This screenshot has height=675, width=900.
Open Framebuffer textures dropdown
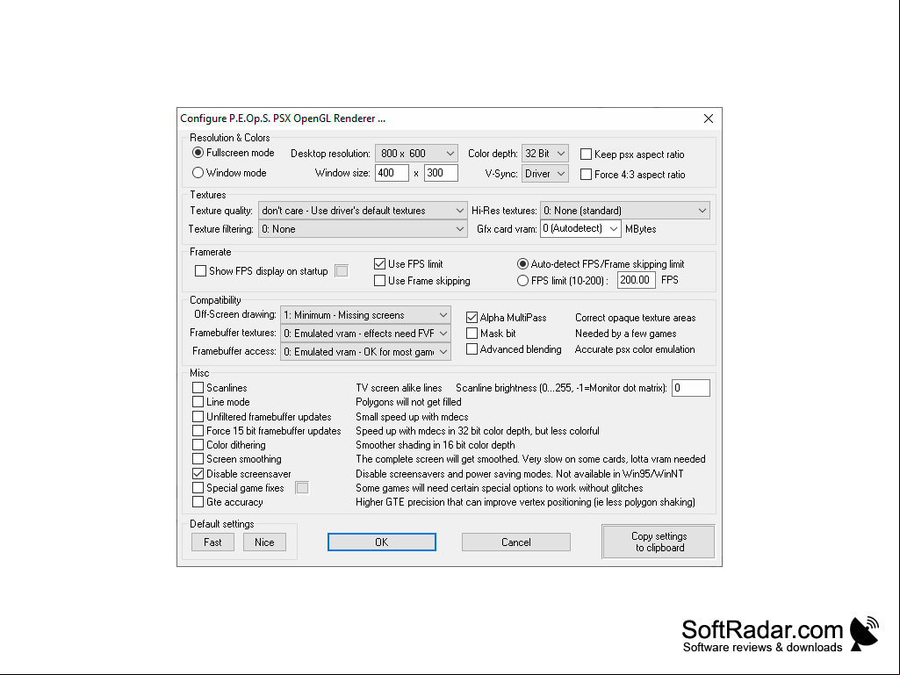pyautogui.click(x=365, y=334)
